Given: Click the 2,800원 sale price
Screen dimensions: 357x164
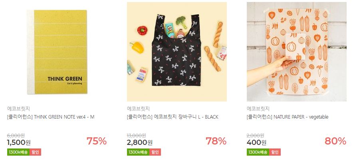Looking at the screenshot, I should pos(140,143).
